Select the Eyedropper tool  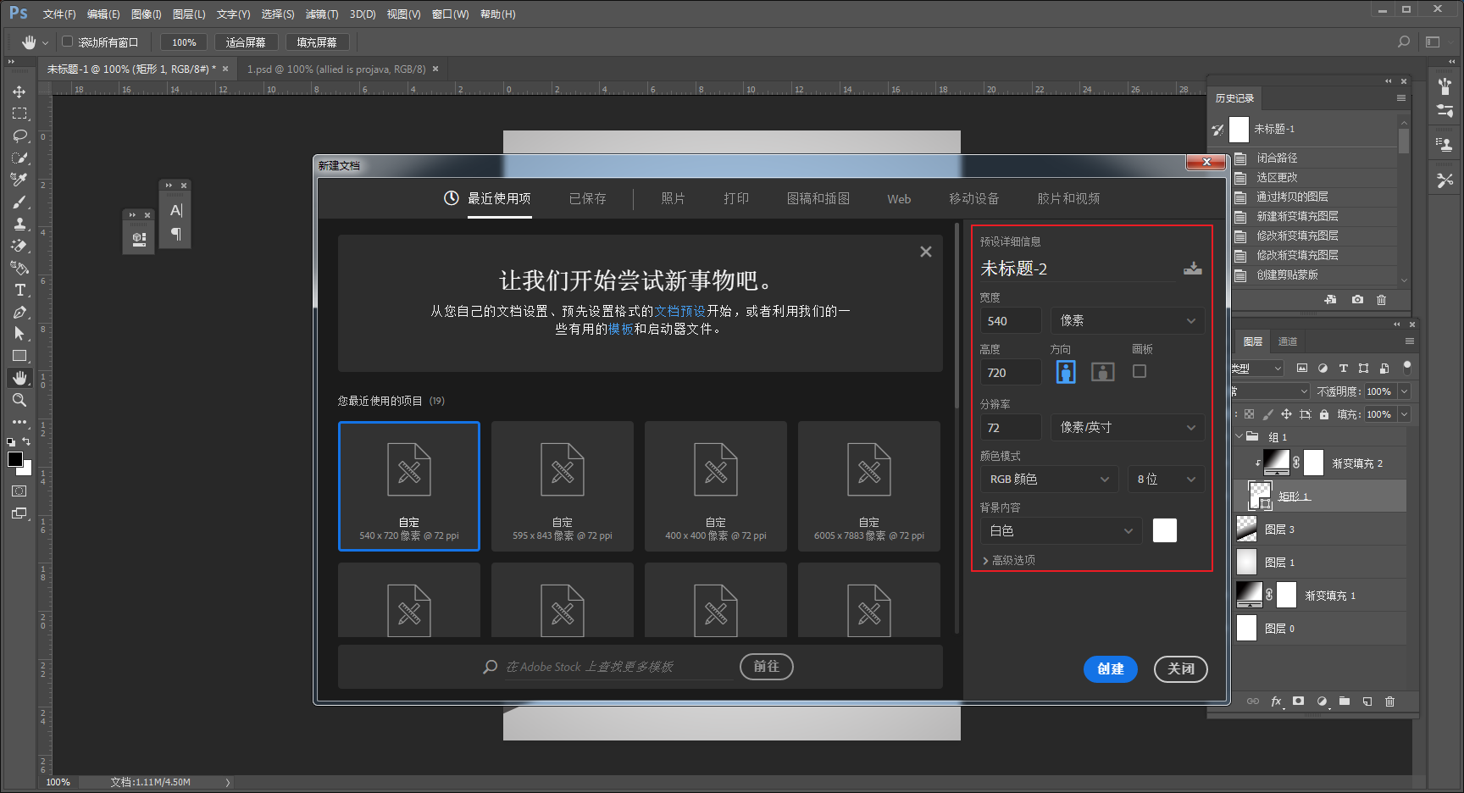(x=19, y=180)
